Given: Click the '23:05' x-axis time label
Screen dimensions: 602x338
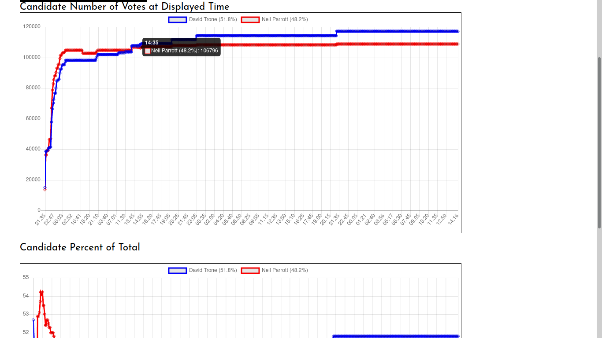Looking at the screenshot, I should (193, 219).
